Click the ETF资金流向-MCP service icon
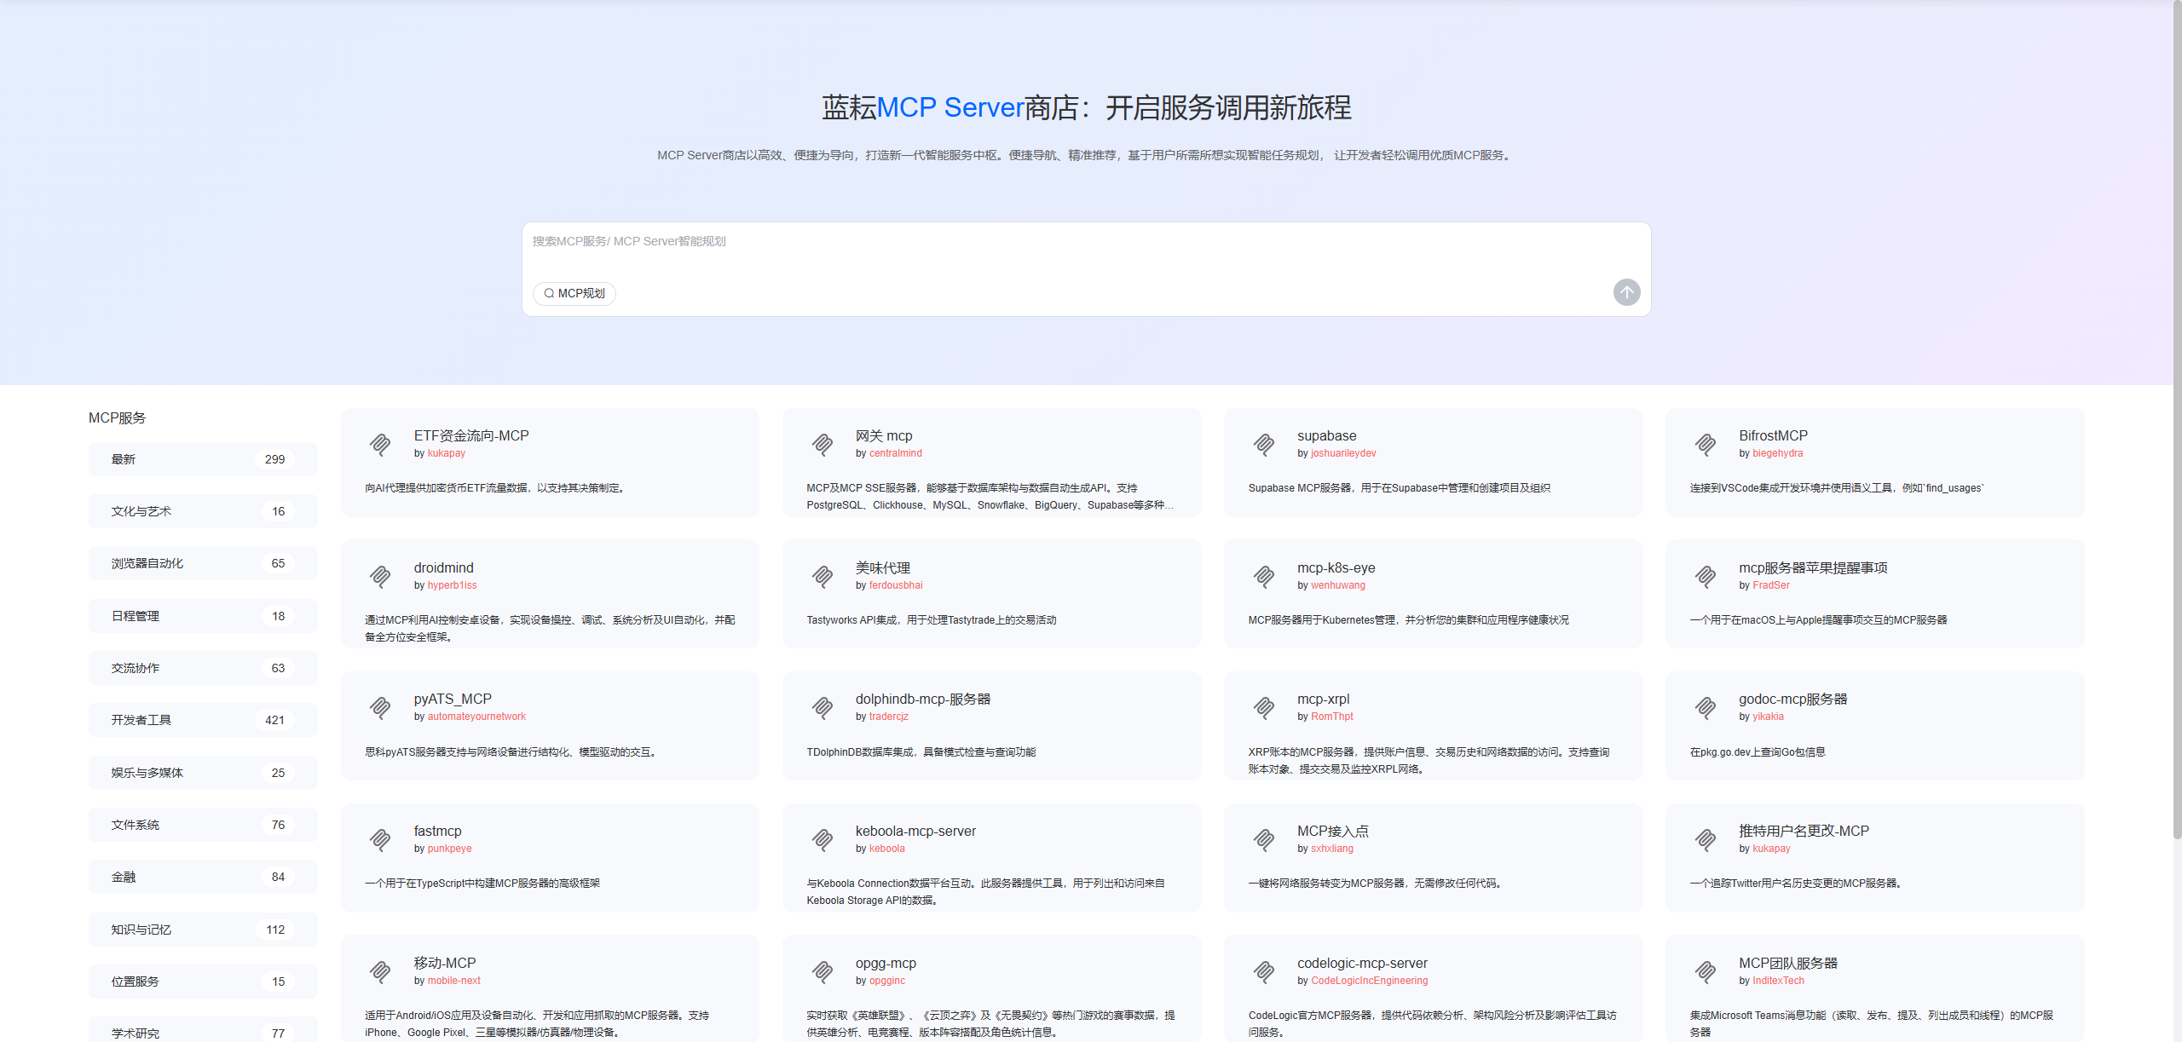The width and height of the screenshot is (2182, 1042). 381,444
